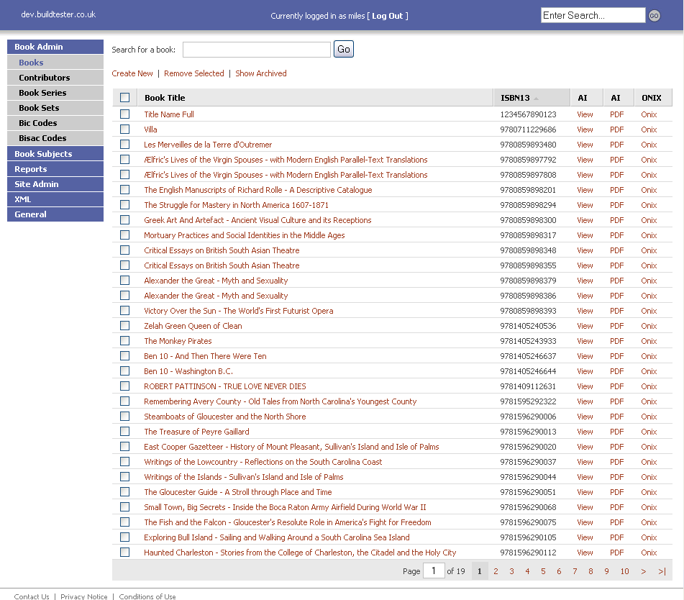The width and height of the screenshot is (684, 600).
Task: Open Book Admin sidebar section
Action: pos(55,47)
